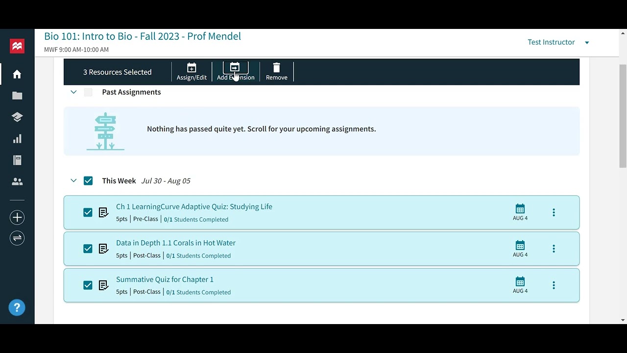Uncheck the This Week checkbox
The width and height of the screenshot is (627, 353).
[88, 181]
